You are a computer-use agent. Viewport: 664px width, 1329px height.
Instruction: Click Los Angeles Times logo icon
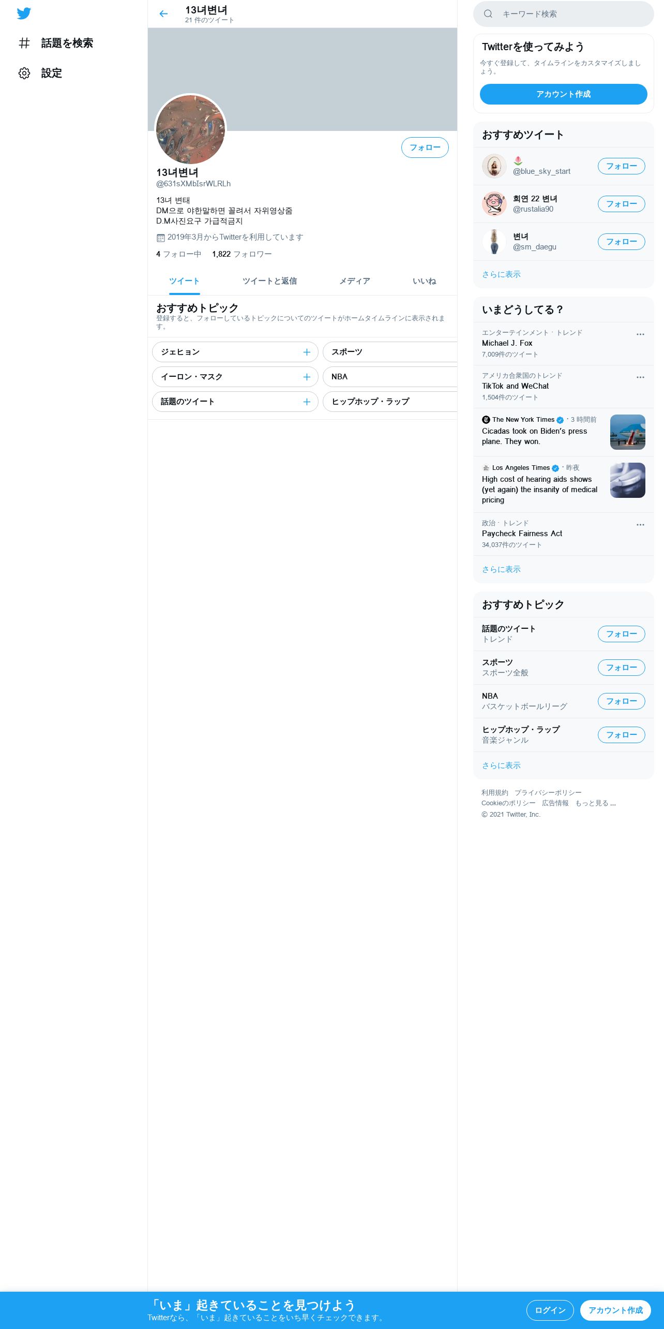[486, 468]
